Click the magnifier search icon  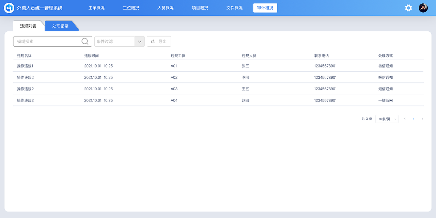[x=84, y=41]
